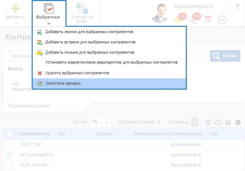Uncheck the ИП Соболев Р.А. row checkbox
Screen dimensions: 245x171
[9, 155]
